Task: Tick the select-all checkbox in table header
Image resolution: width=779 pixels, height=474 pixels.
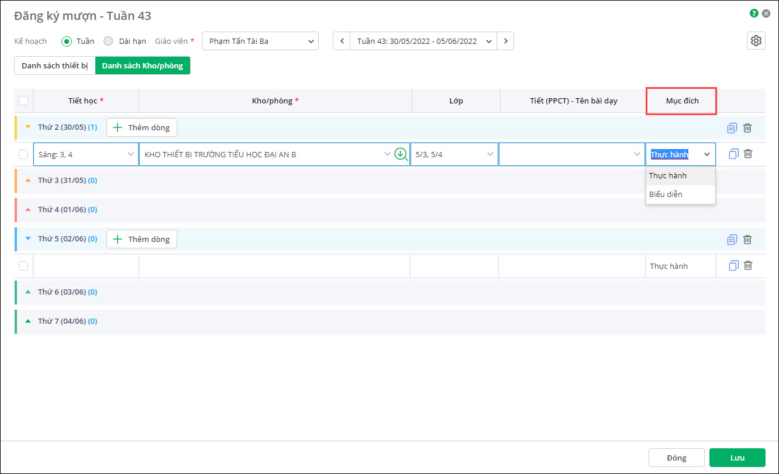Action: [23, 101]
